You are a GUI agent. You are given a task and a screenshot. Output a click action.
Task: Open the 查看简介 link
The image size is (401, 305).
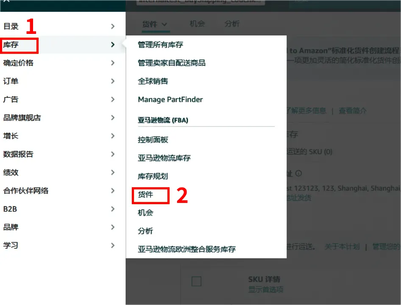(353, 111)
